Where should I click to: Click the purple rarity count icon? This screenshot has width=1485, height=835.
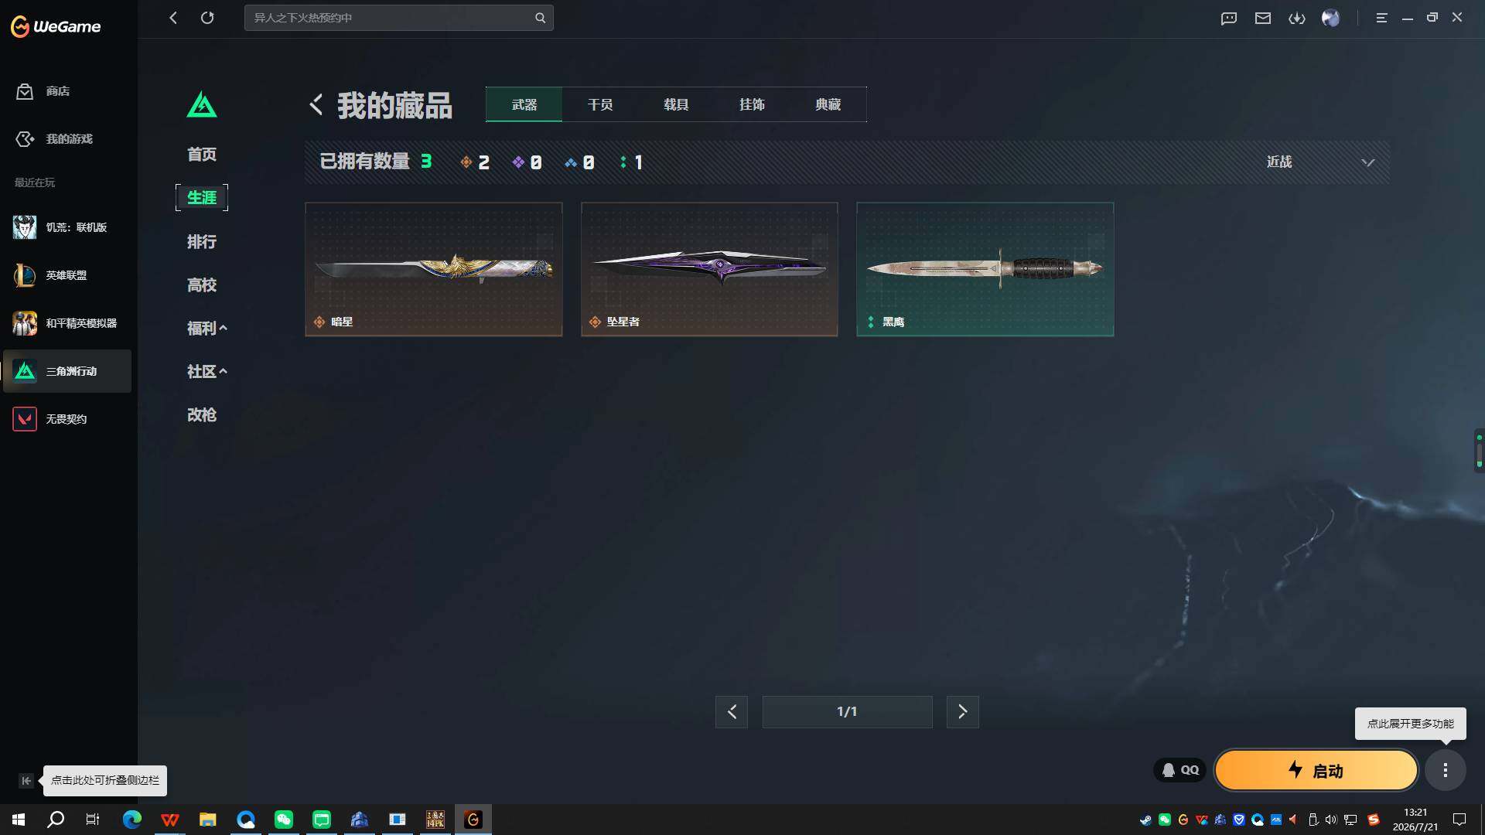pyautogui.click(x=518, y=162)
